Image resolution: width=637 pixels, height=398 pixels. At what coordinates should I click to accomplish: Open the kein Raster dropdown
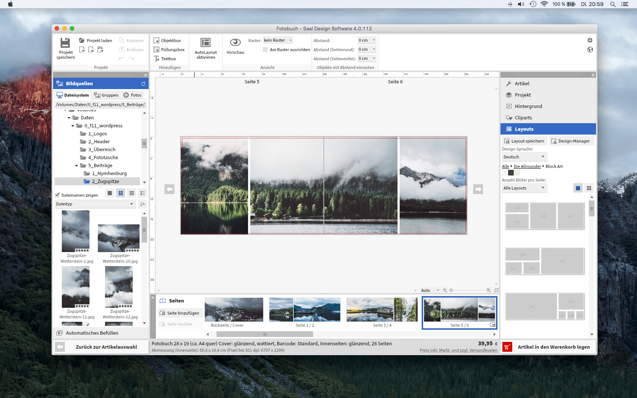click(x=277, y=40)
